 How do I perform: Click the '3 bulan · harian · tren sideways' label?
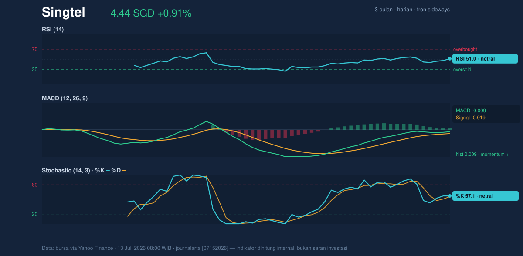412,10
